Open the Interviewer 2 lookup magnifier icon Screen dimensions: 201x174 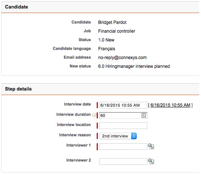pyautogui.click(x=151, y=161)
